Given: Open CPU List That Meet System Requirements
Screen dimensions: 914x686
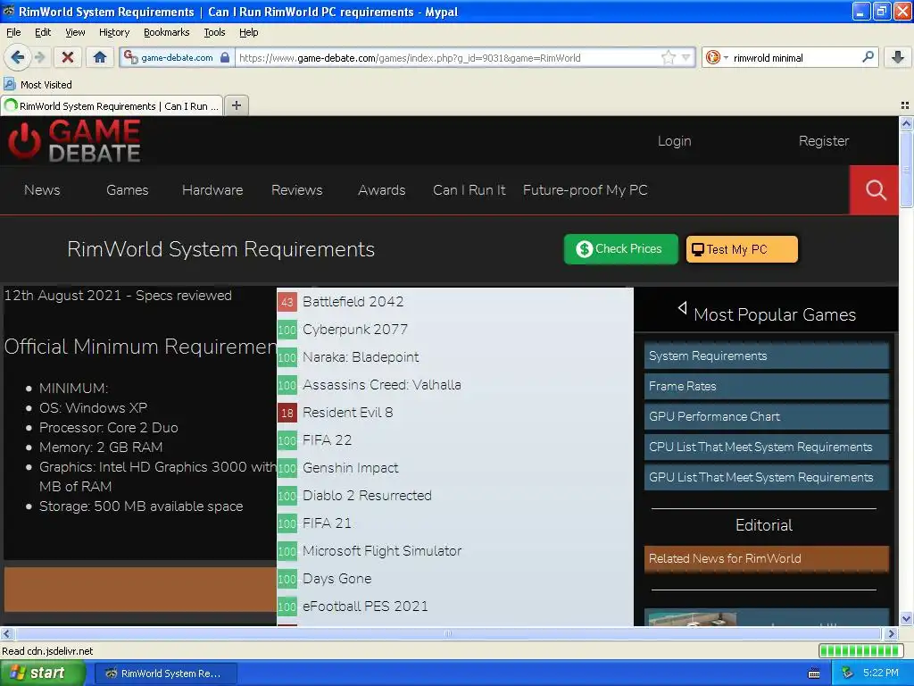Looking at the screenshot, I should tap(767, 447).
